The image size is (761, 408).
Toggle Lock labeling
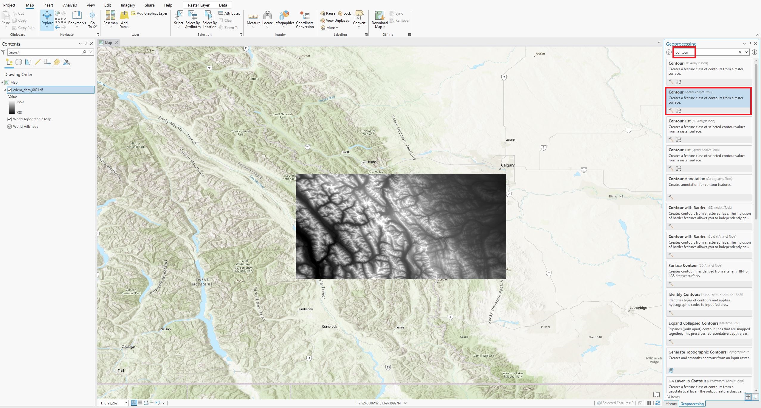344,13
